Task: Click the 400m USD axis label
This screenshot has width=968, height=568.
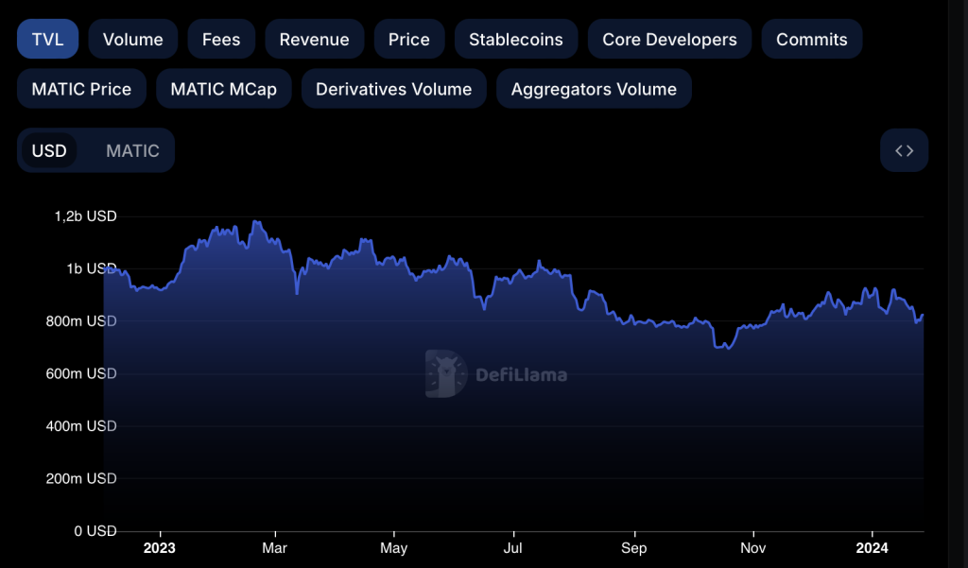Action: (x=81, y=426)
